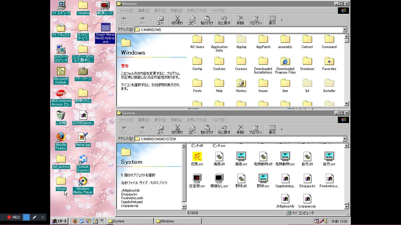Image resolution: width=401 pixels, height=225 pixels.
Task: Select the Drwatson folder in Windows window
Action: [307, 64]
